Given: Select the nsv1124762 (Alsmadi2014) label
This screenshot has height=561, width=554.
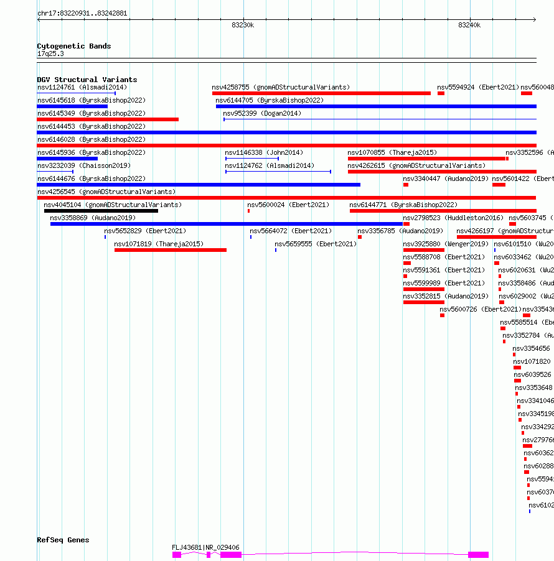Looking at the screenshot, I should (270, 165).
